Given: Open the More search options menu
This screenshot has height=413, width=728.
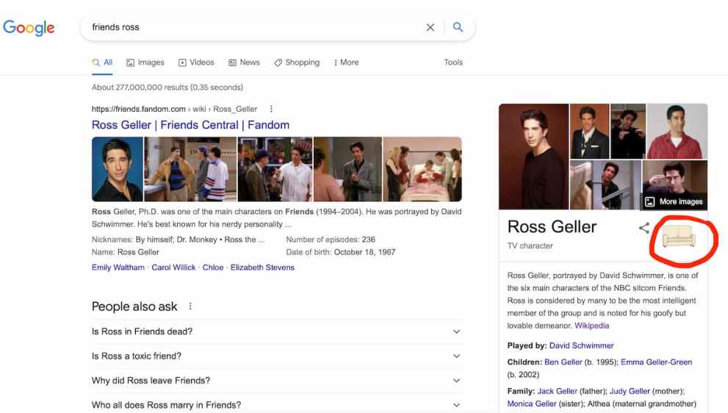Looking at the screenshot, I should (x=346, y=62).
